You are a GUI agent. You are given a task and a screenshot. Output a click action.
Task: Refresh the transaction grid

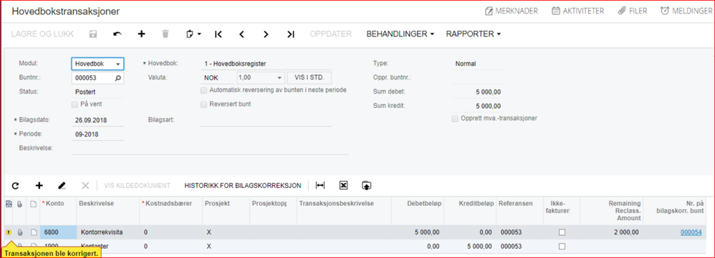click(x=16, y=186)
